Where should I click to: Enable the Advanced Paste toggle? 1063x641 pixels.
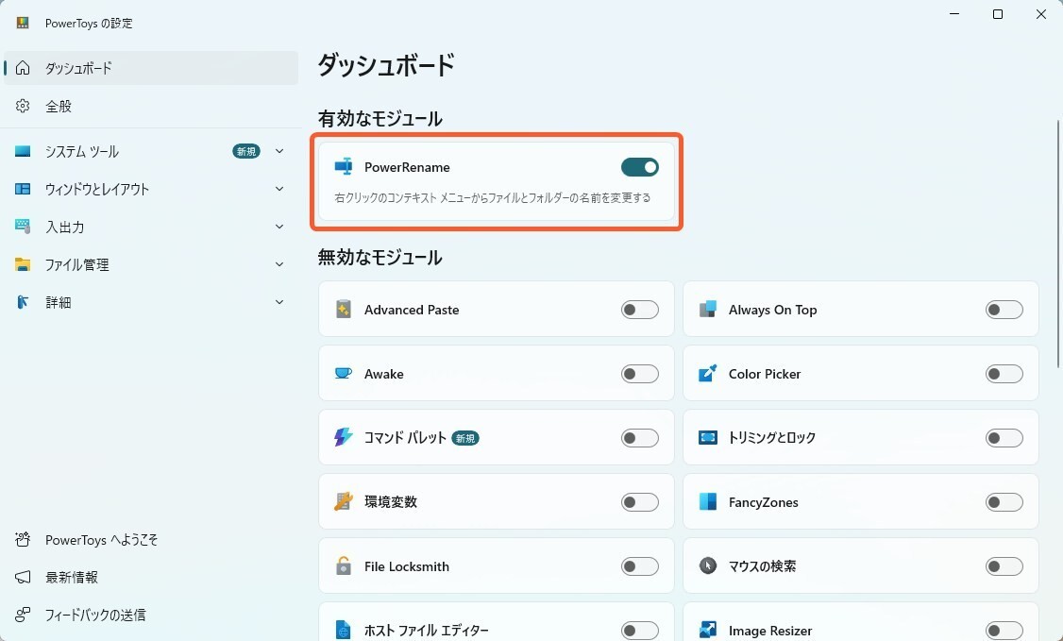639,310
